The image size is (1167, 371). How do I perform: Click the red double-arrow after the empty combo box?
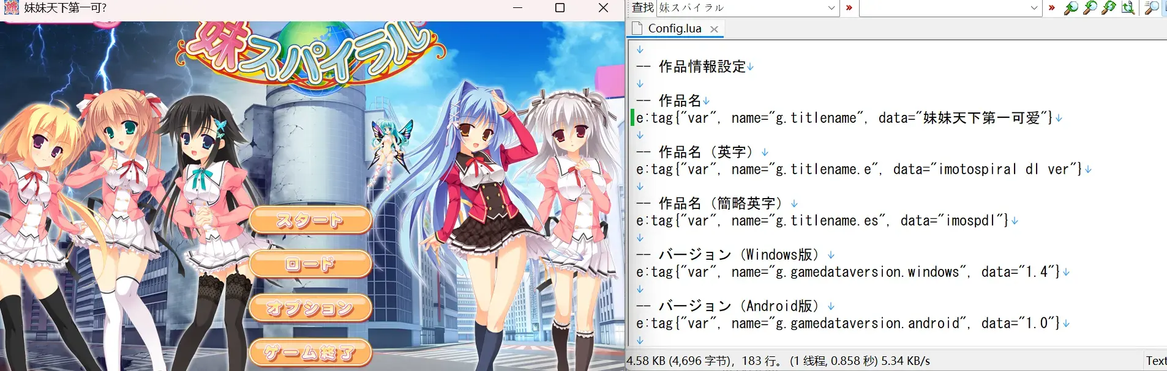pyautogui.click(x=1051, y=8)
